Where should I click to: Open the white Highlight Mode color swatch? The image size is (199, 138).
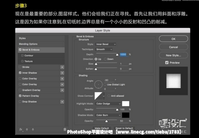126,104
